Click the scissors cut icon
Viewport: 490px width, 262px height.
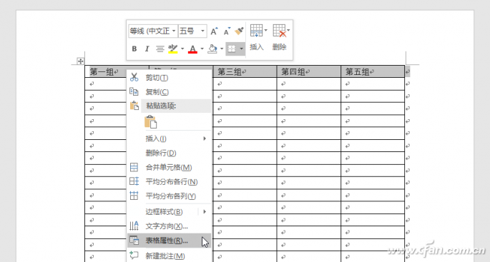[134, 77]
